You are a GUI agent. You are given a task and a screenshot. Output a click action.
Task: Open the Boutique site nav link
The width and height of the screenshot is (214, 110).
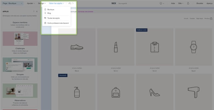[x=207, y=19]
